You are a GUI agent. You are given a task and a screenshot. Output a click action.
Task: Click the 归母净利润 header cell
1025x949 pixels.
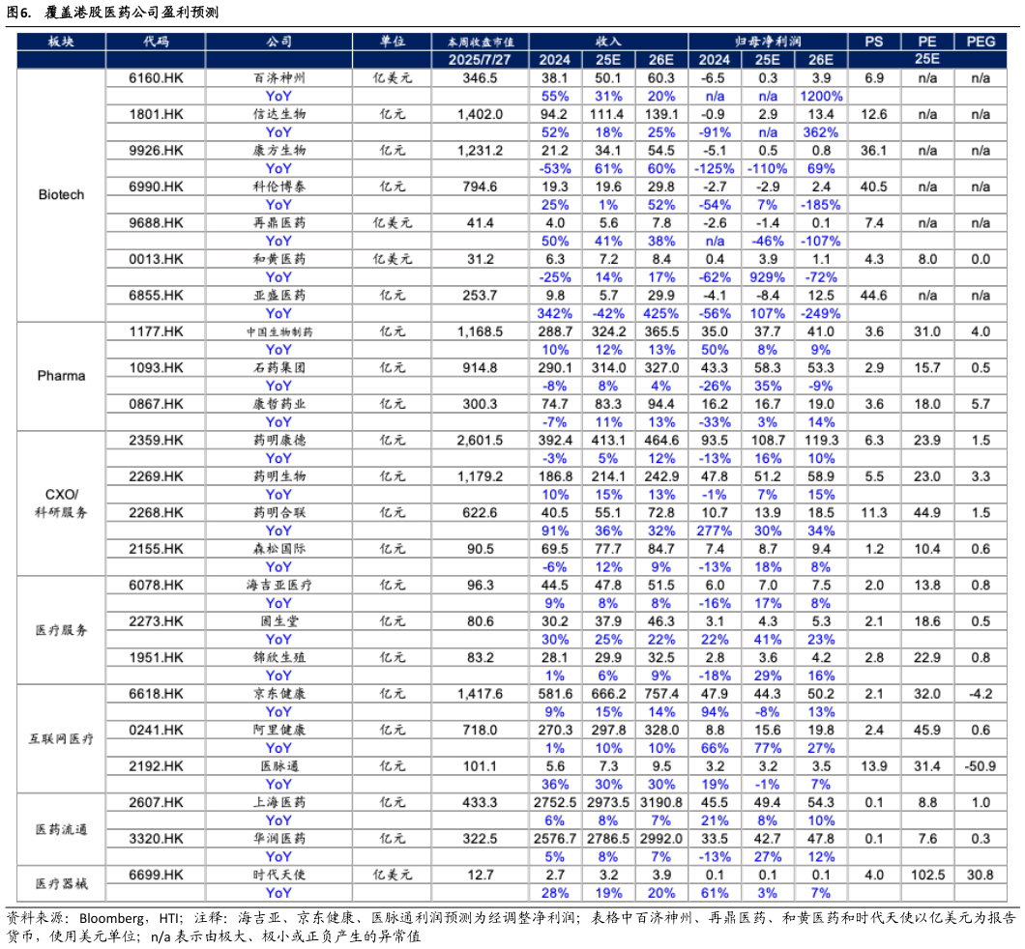pyautogui.click(x=768, y=42)
